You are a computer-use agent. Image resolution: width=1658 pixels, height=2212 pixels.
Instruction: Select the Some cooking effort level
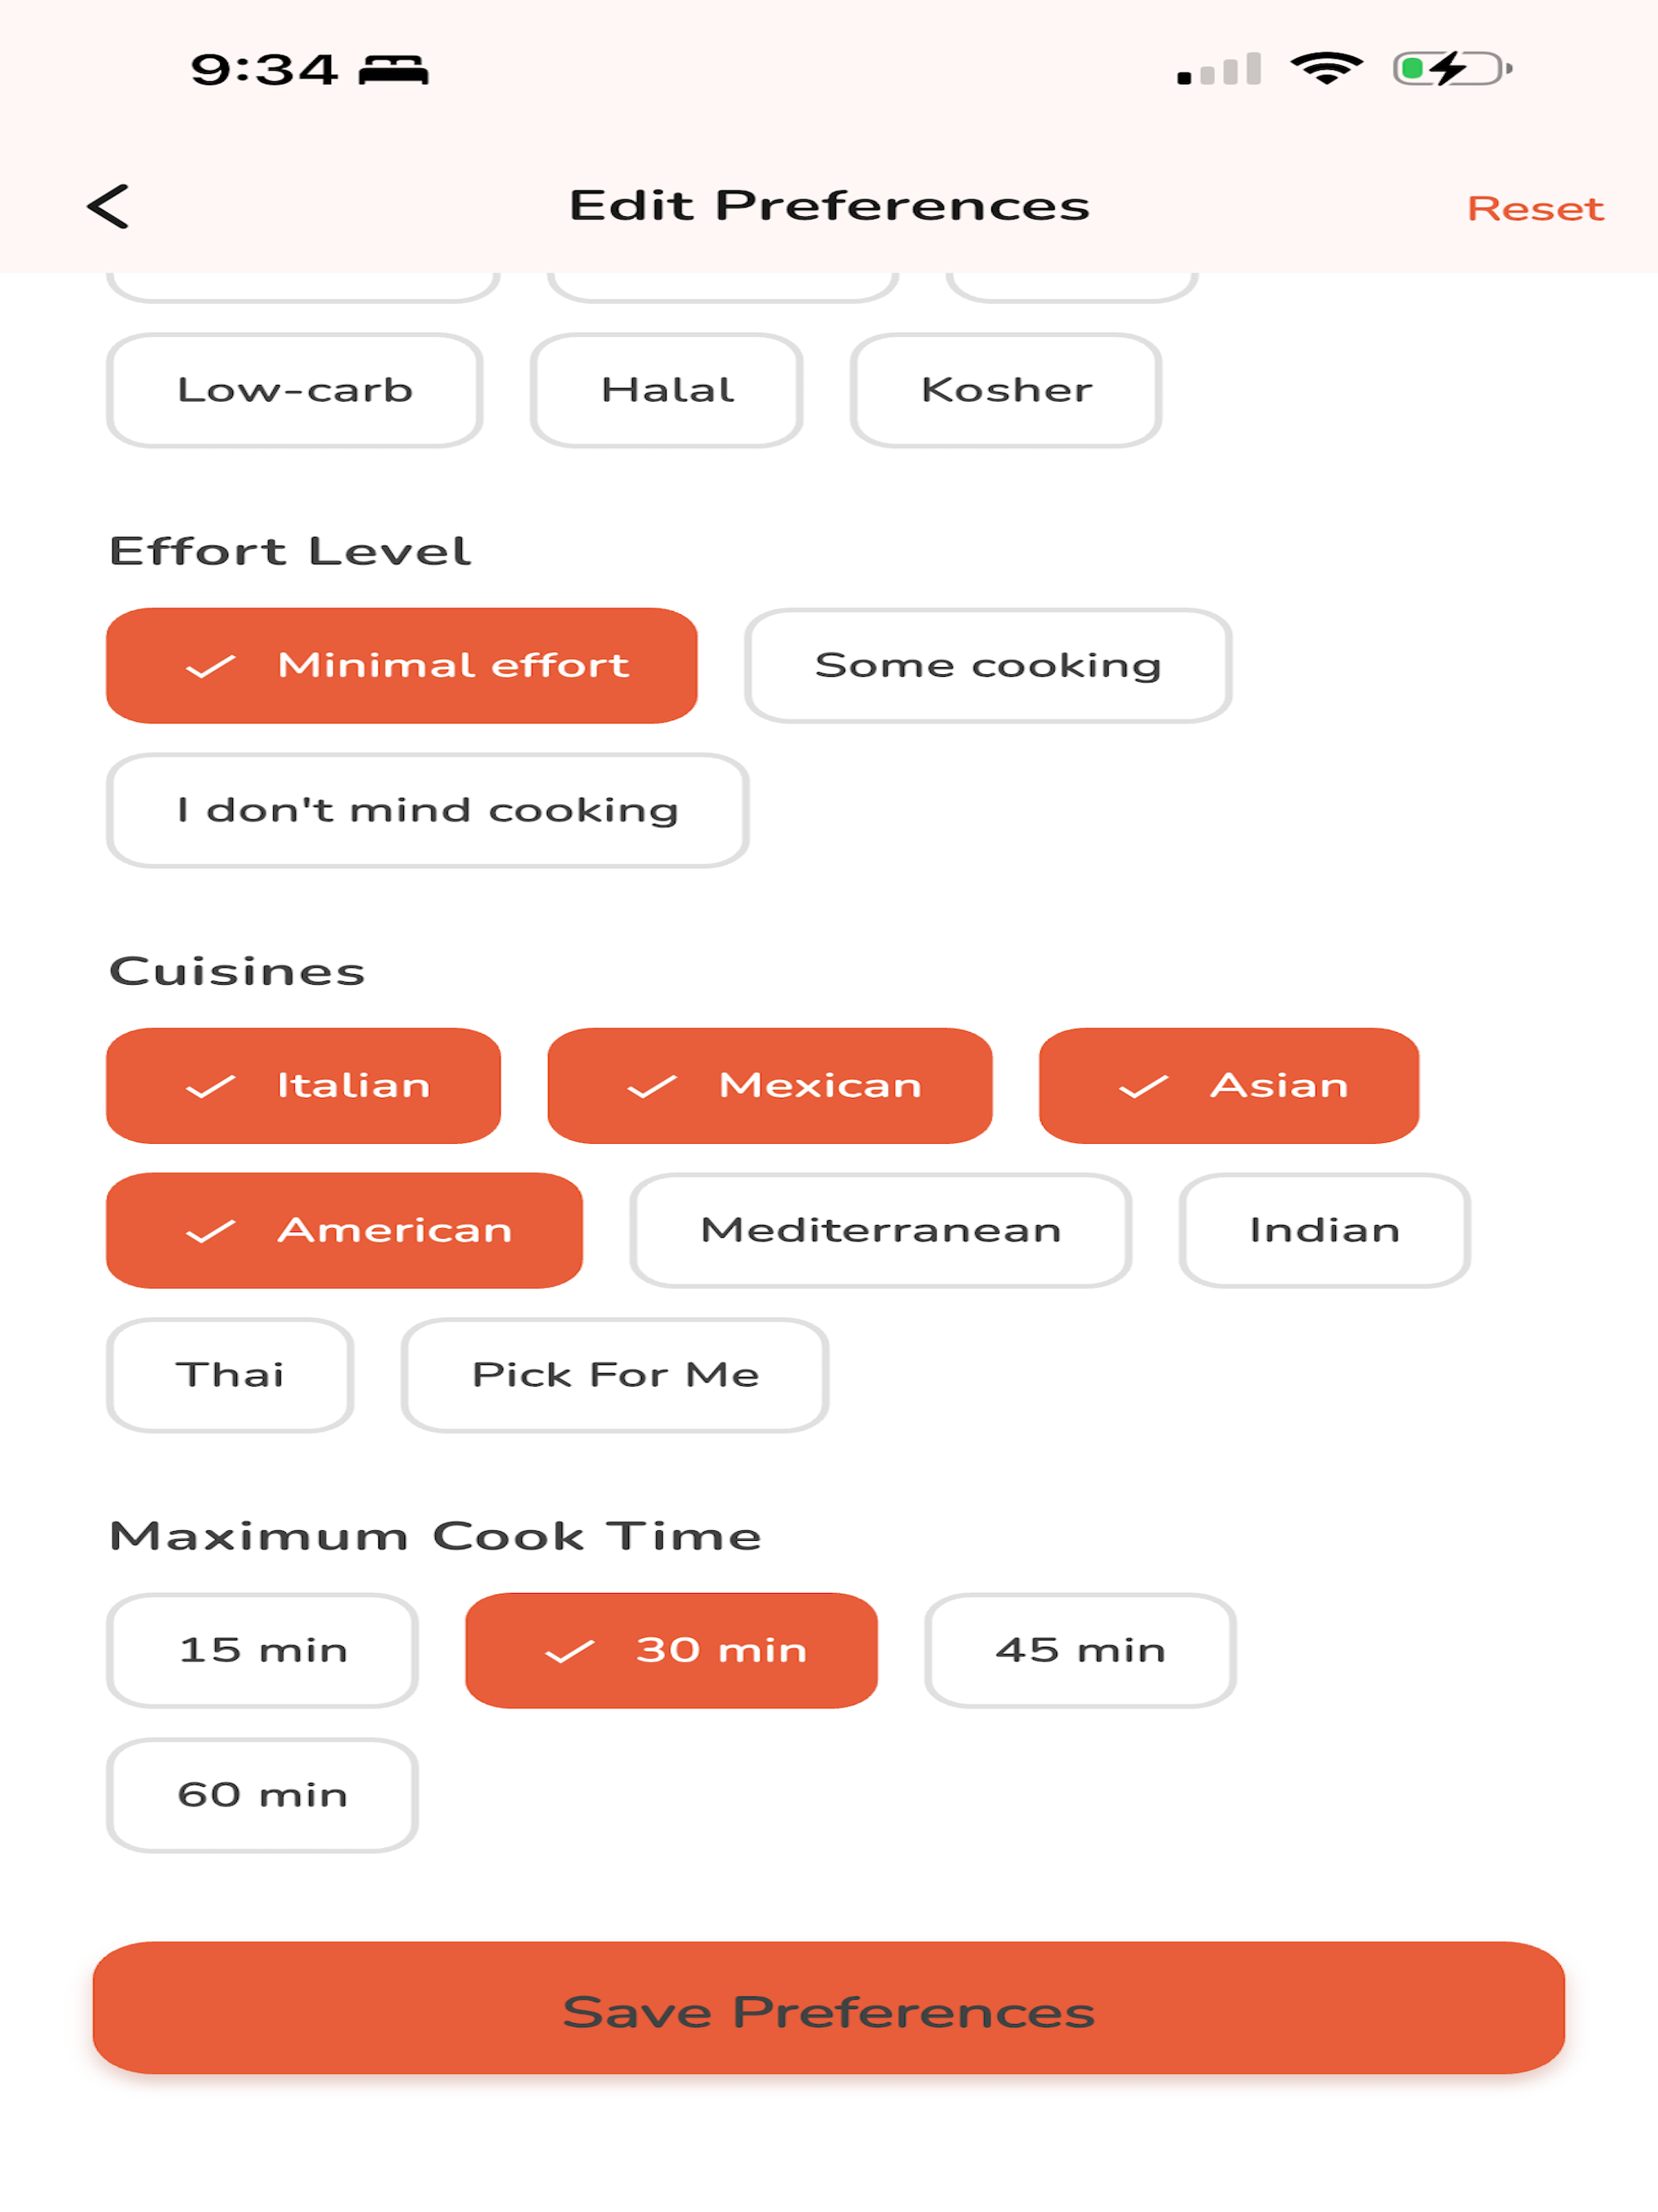click(988, 665)
